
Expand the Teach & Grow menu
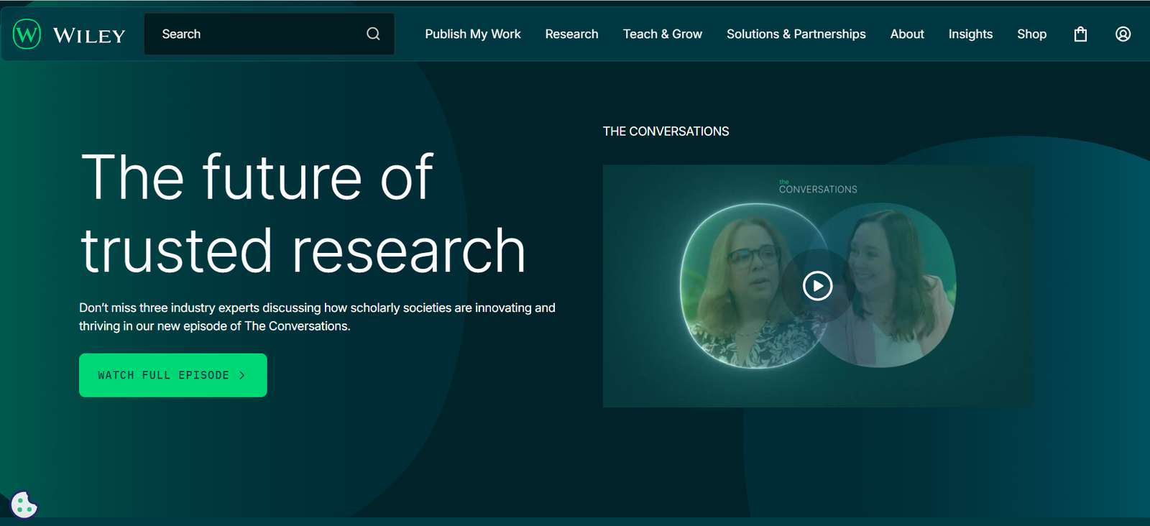click(x=662, y=34)
